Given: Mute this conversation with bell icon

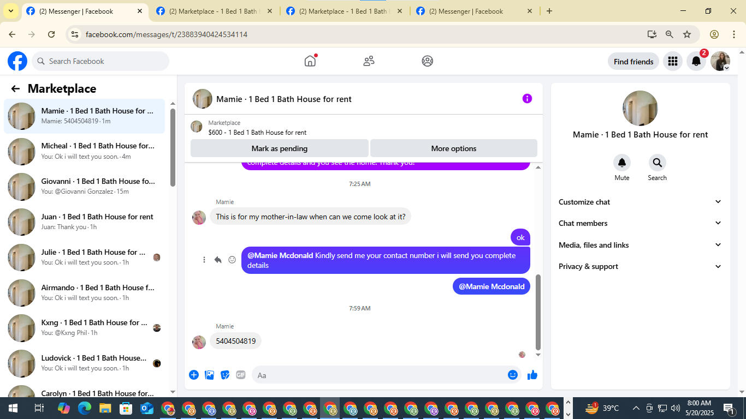Looking at the screenshot, I should (622, 163).
